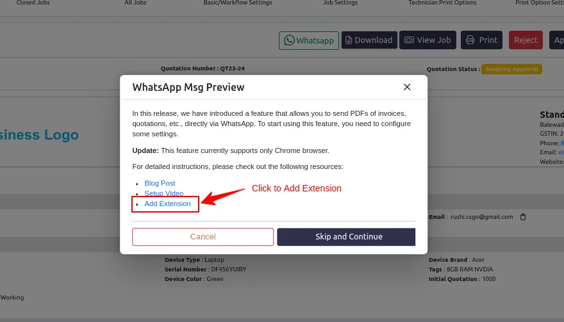Click the WhatsApp logo icon
The width and height of the screenshot is (564, 322).
coord(289,40)
